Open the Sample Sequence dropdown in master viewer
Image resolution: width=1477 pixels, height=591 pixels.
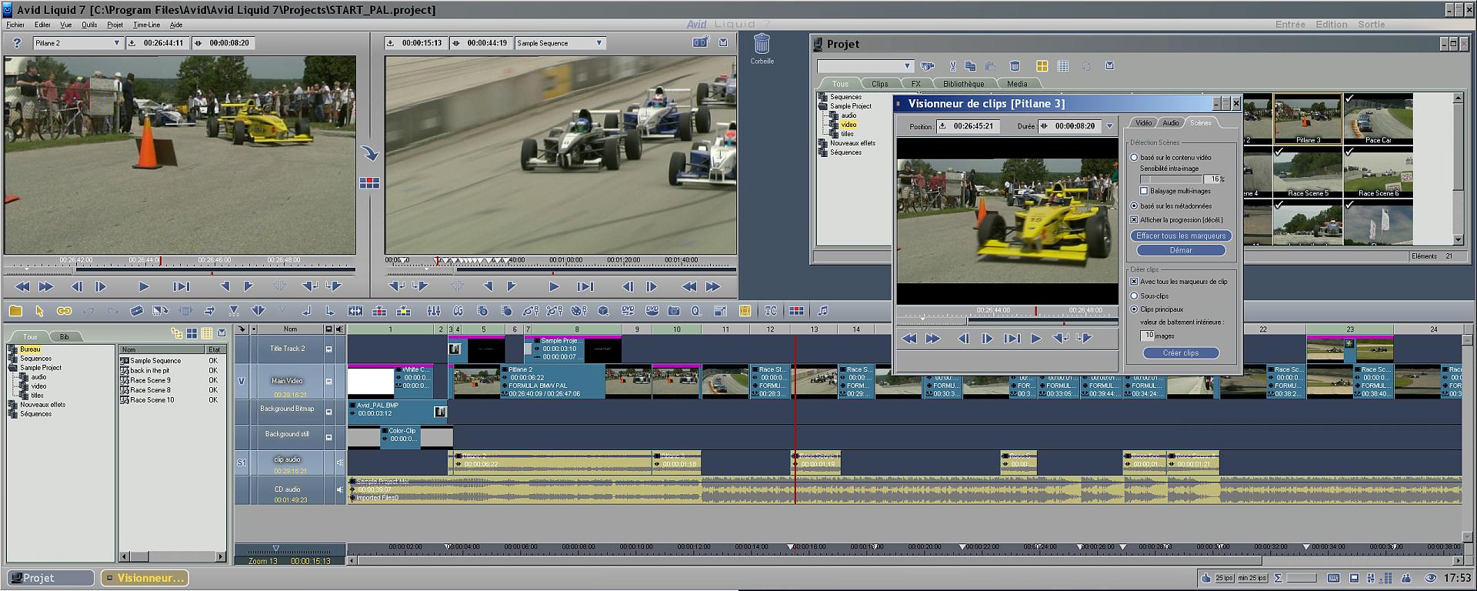pyautogui.click(x=598, y=43)
